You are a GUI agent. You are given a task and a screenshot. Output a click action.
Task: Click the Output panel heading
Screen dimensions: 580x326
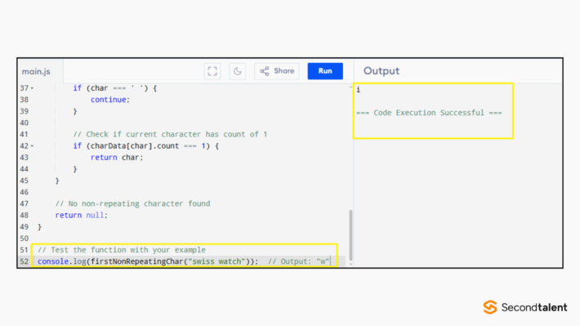coord(381,71)
